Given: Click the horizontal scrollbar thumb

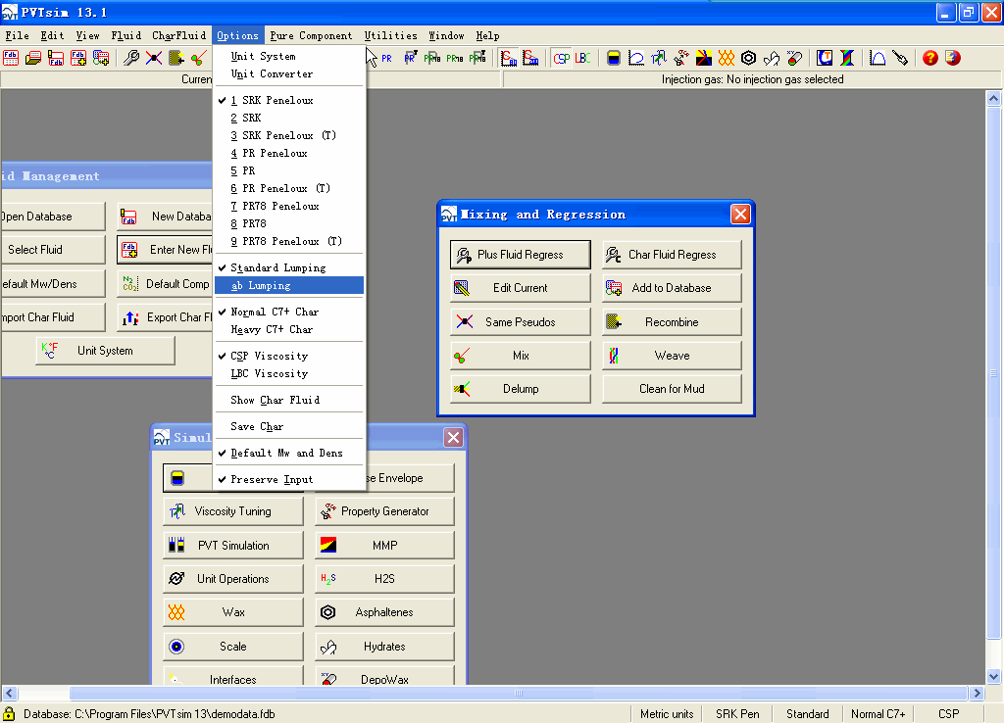Looking at the screenshot, I should 518,693.
